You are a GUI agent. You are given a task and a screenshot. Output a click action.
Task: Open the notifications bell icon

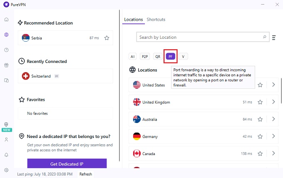coord(6,155)
